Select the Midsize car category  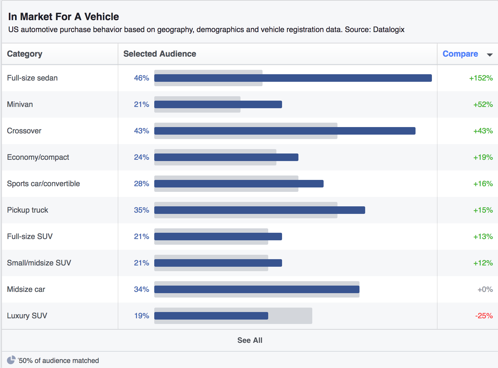26,289
